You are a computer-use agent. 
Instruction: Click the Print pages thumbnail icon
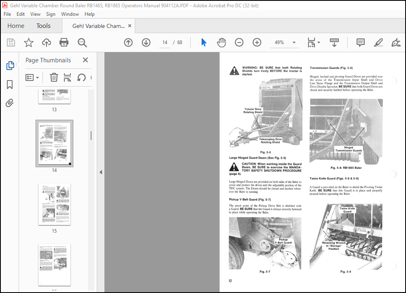tap(67, 77)
